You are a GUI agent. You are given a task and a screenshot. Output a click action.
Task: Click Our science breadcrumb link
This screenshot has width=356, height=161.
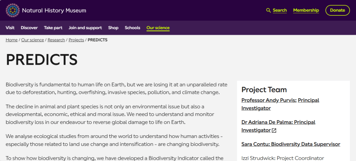tap(33, 40)
